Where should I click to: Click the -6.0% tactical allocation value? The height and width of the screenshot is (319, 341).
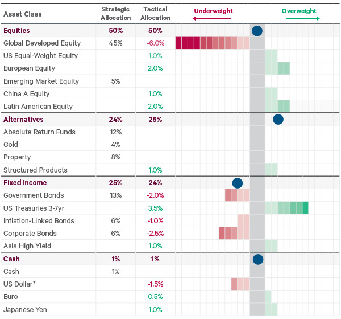click(155, 43)
